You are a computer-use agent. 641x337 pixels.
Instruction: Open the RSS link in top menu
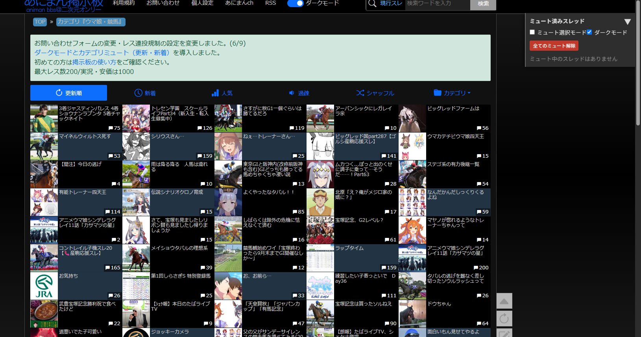tap(270, 3)
